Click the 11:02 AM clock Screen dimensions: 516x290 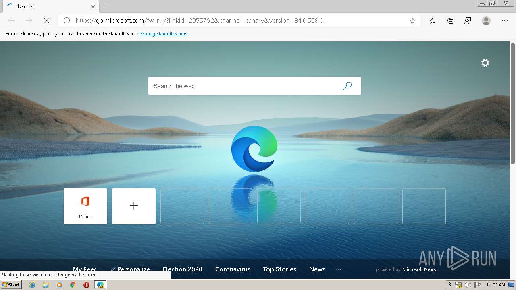[495, 285]
